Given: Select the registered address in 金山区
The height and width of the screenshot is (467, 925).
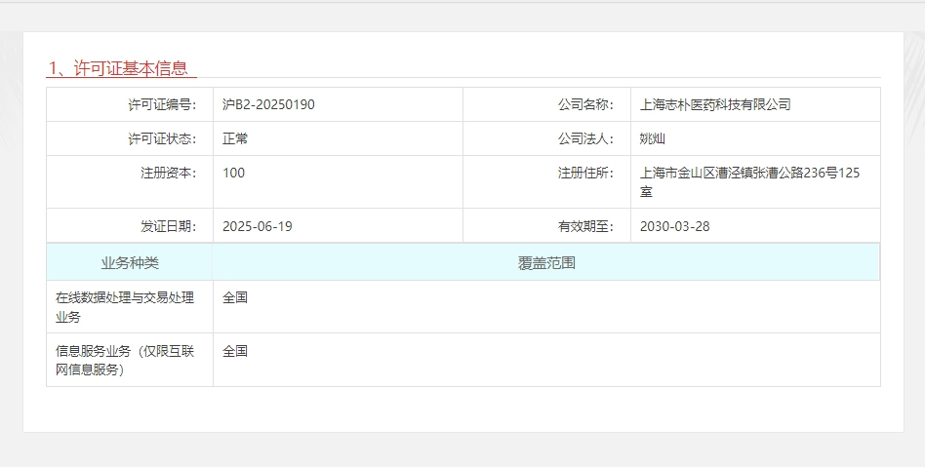Looking at the screenshot, I should point(749,181).
